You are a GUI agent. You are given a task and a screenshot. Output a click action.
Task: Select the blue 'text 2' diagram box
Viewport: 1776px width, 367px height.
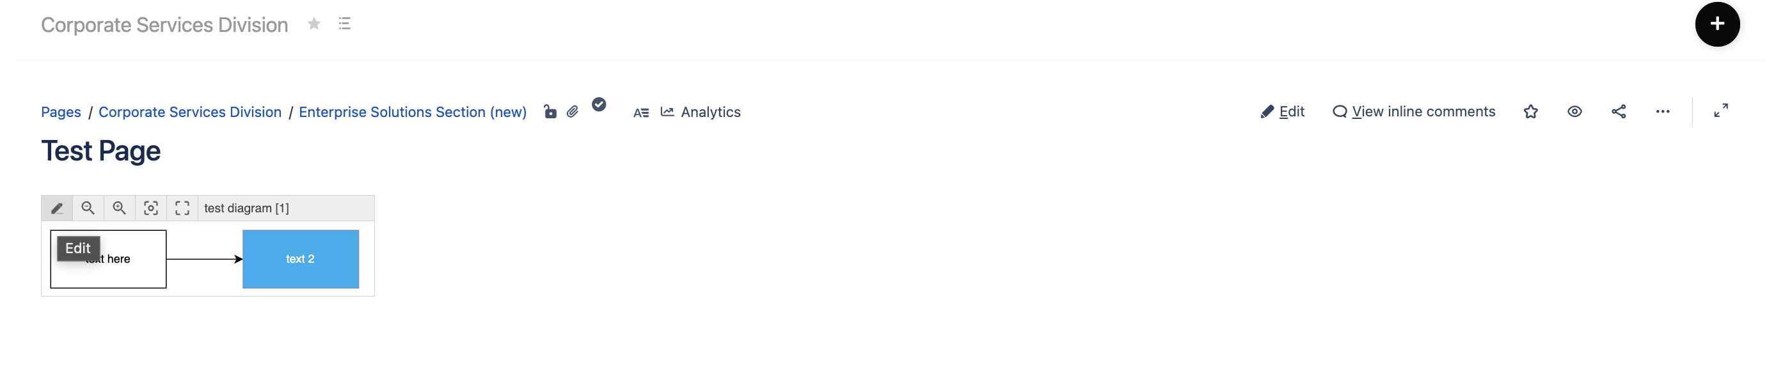pos(301,259)
